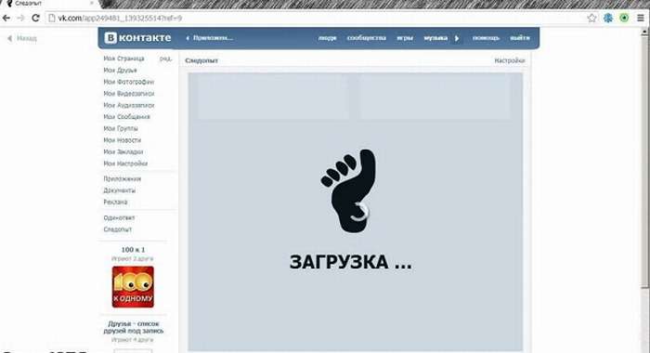Click the ВКонтакте logo

click(x=137, y=38)
